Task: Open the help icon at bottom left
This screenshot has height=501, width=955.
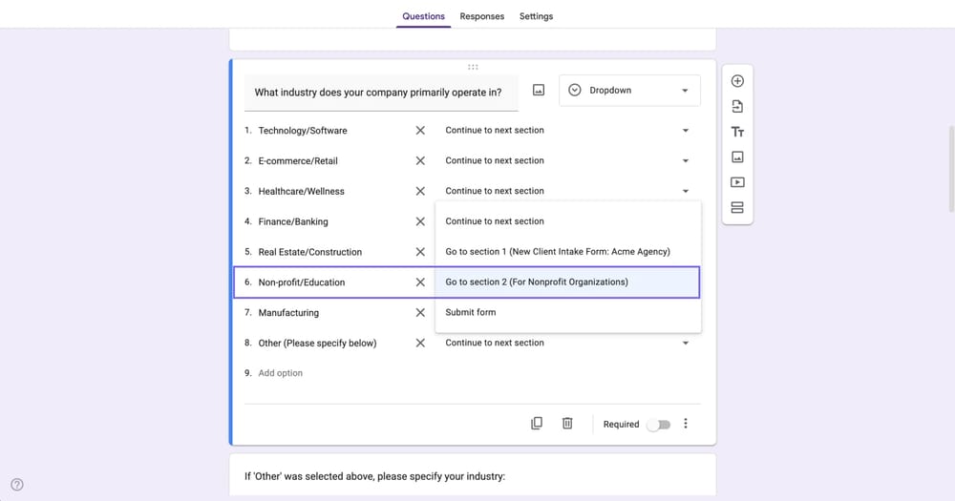Action: click(17, 485)
